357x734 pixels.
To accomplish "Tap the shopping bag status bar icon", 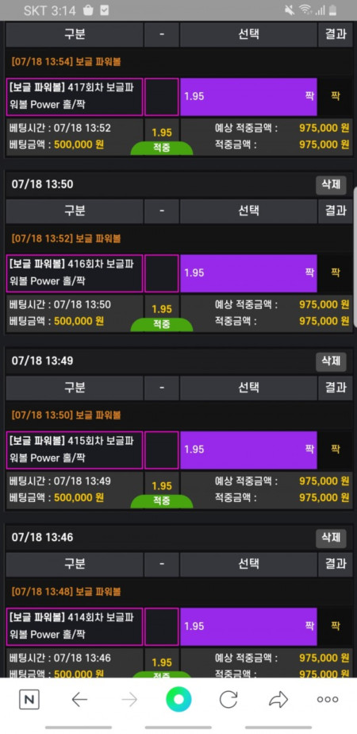I will [x=88, y=10].
